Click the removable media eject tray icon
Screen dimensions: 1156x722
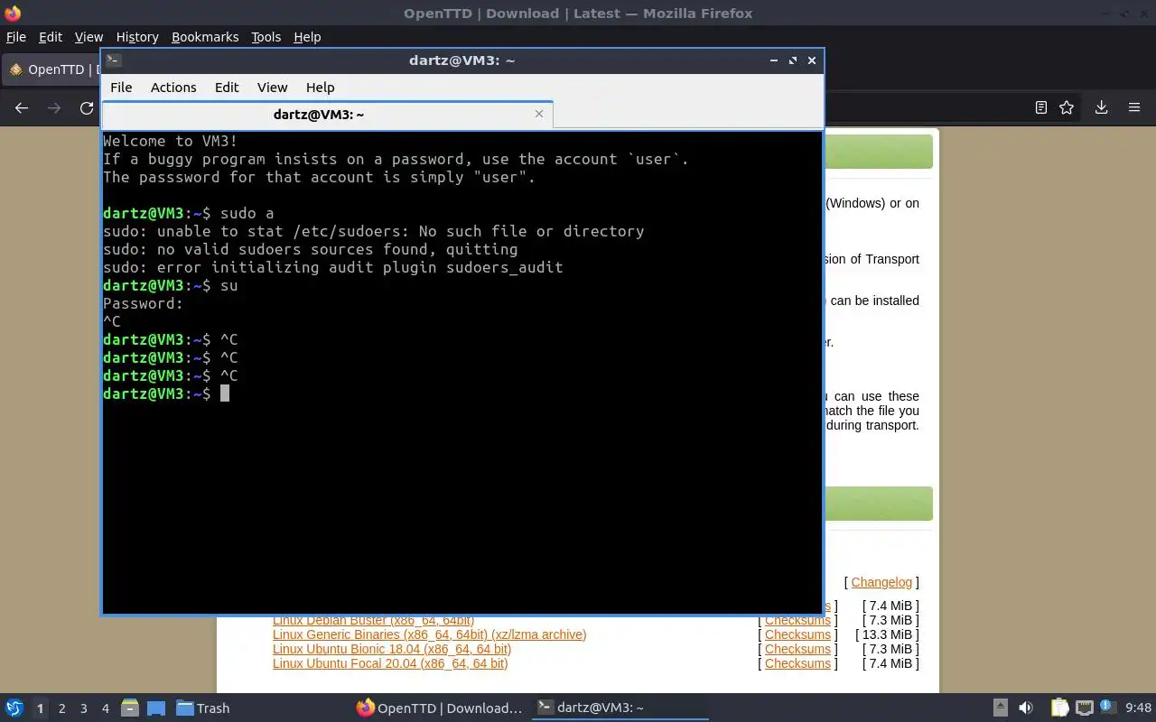click(1001, 708)
